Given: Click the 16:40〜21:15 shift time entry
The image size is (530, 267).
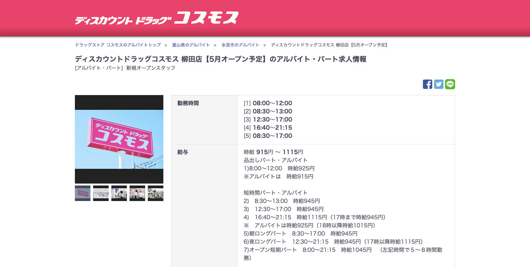Looking at the screenshot, I should [x=272, y=128].
